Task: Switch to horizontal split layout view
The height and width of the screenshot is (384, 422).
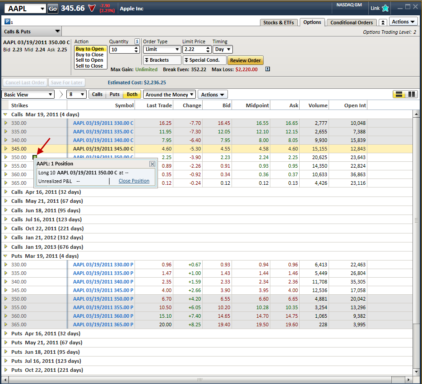Action: click(399, 94)
